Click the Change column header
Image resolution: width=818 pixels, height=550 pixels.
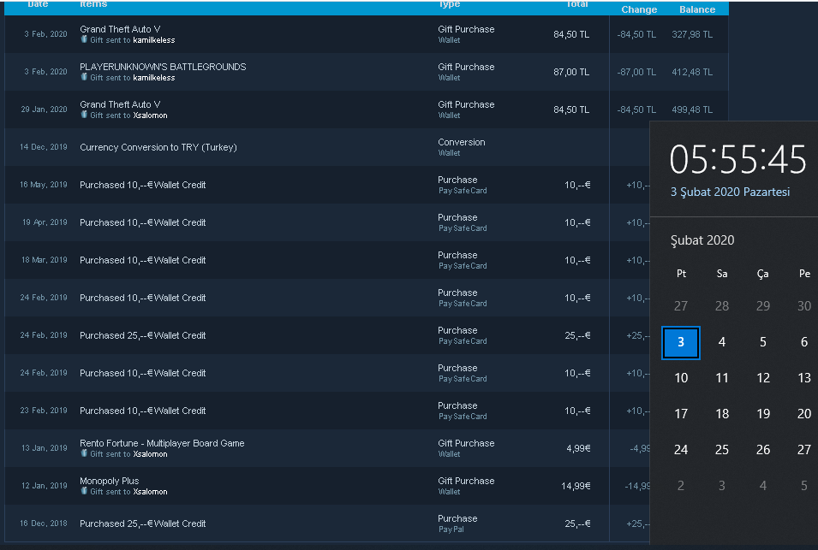coord(639,9)
